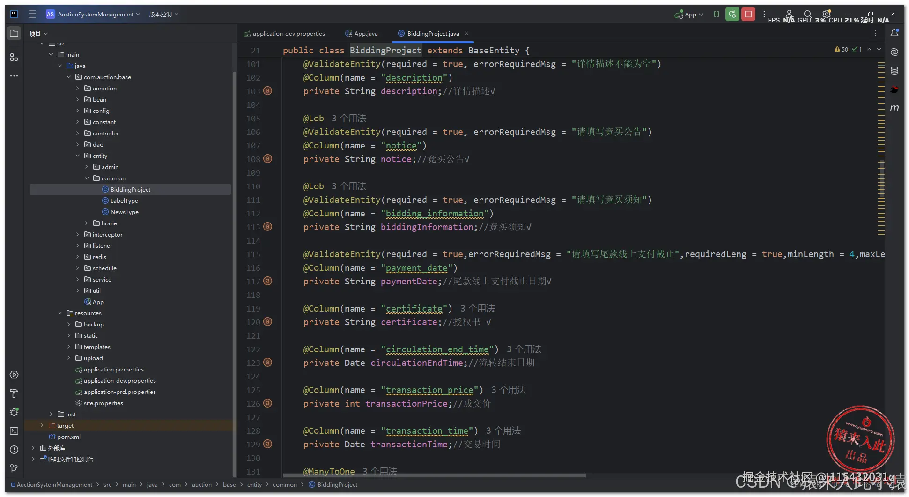Click the gutter icon on line 103
This screenshot has width=909, height=497.
pyautogui.click(x=267, y=91)
